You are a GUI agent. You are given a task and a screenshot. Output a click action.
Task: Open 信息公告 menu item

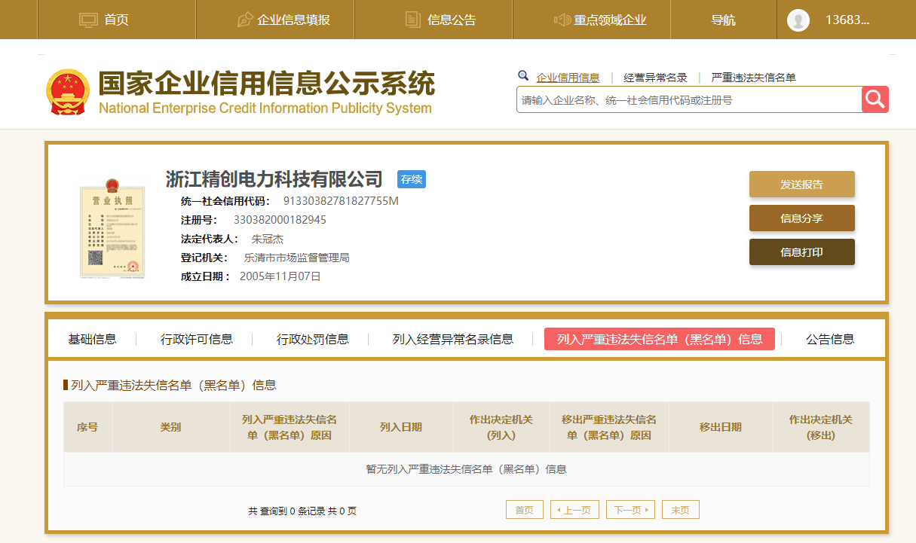tap(452, 20)
